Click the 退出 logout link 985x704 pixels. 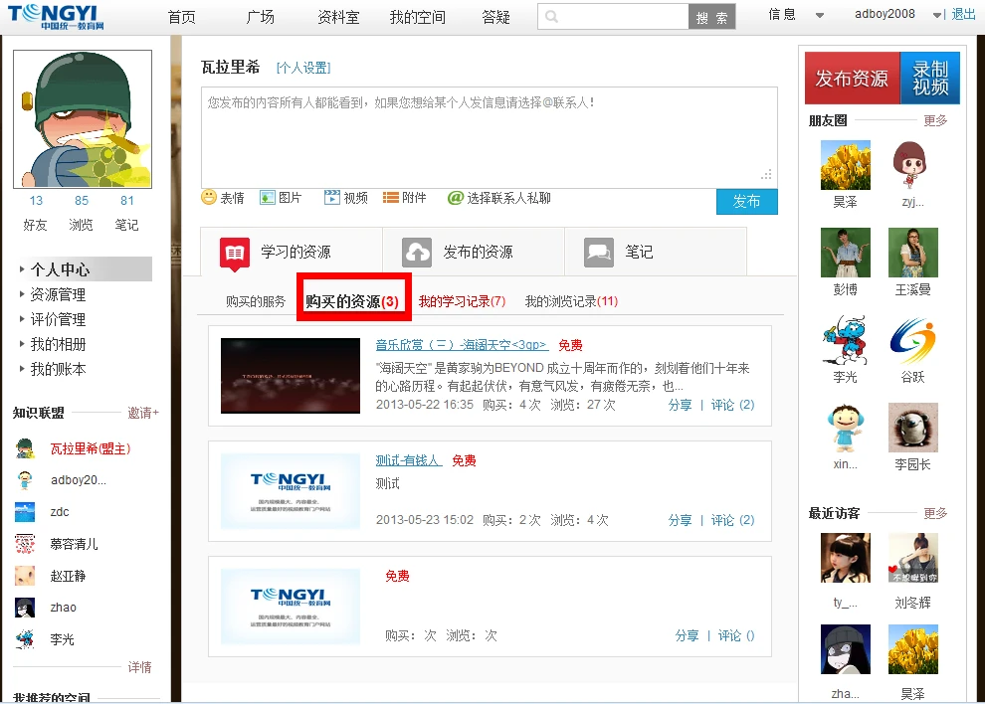964,15
